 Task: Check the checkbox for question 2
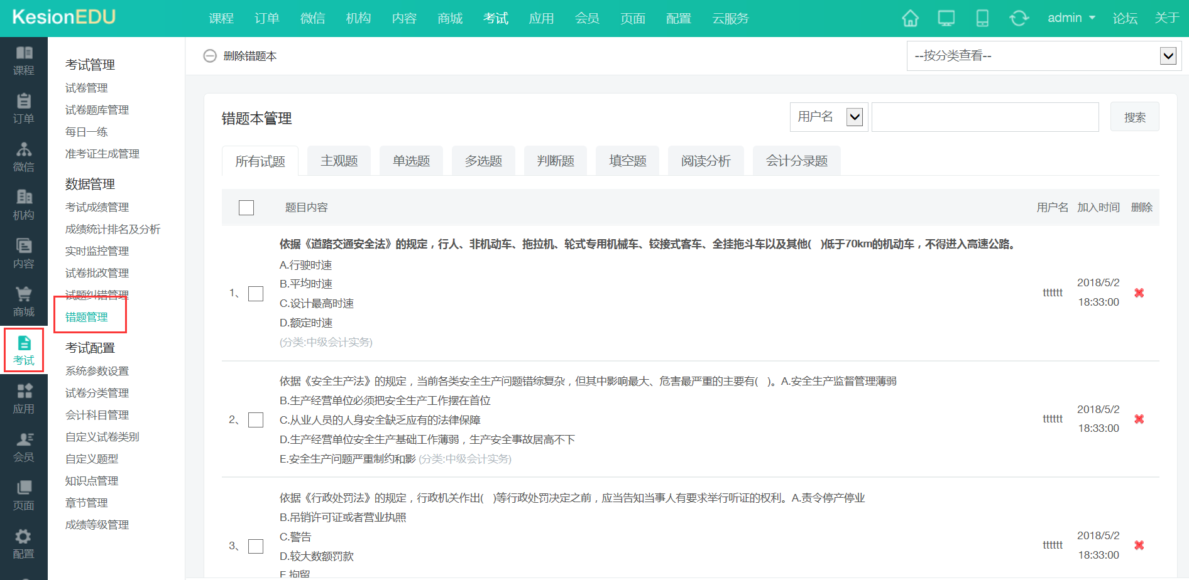coord(256,420)
